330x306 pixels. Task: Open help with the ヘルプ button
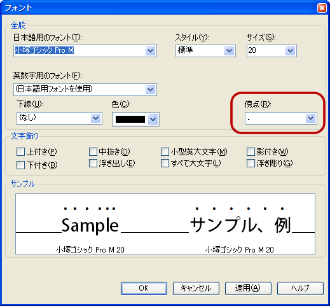tap(300, 288)
